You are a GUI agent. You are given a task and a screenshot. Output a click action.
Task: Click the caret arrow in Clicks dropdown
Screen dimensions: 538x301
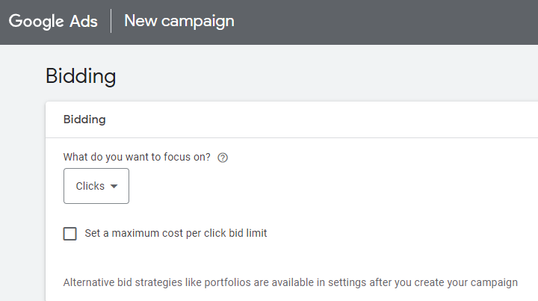(114, 187)
